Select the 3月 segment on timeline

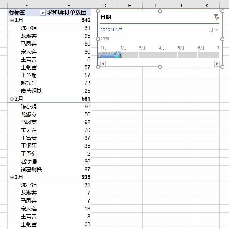click(148, 55)
